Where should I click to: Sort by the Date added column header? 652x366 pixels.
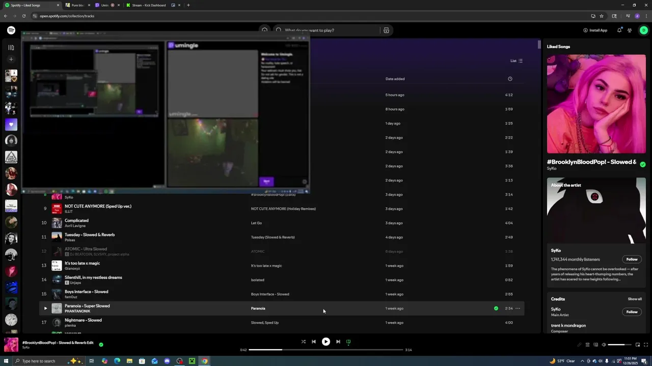point(395,79)
